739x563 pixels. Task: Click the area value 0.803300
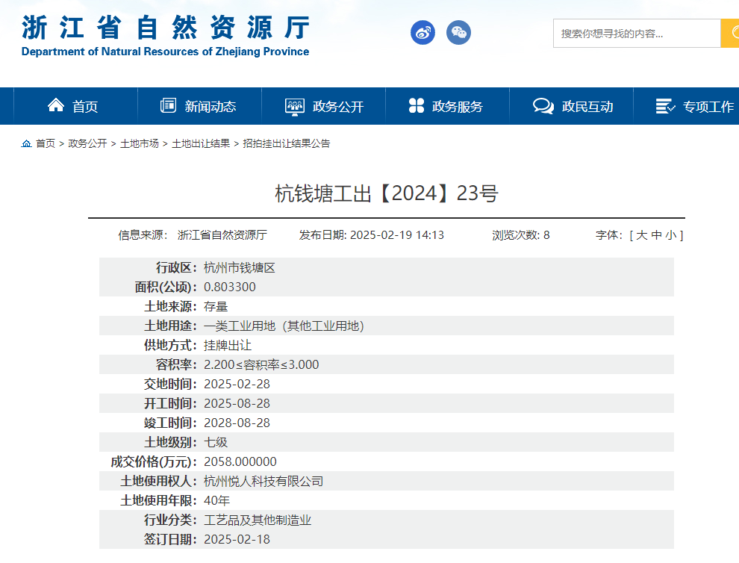tap(229, 287)
